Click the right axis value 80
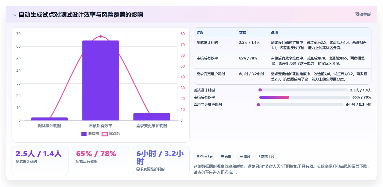The width and height of the screenshot is (383, 187). [x=182, y=34]
